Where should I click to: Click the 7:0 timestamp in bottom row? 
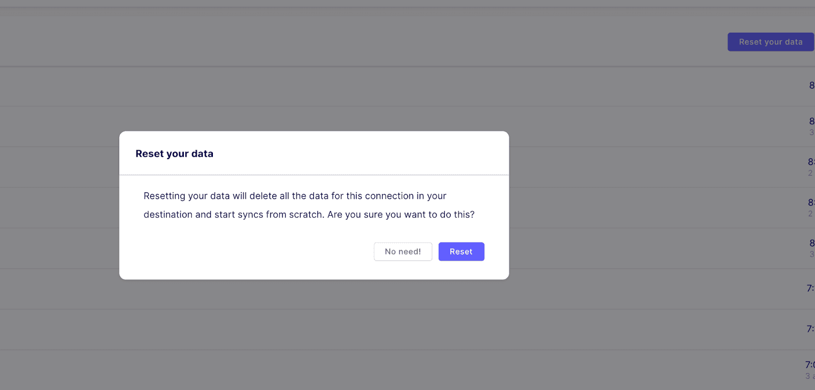810,365
